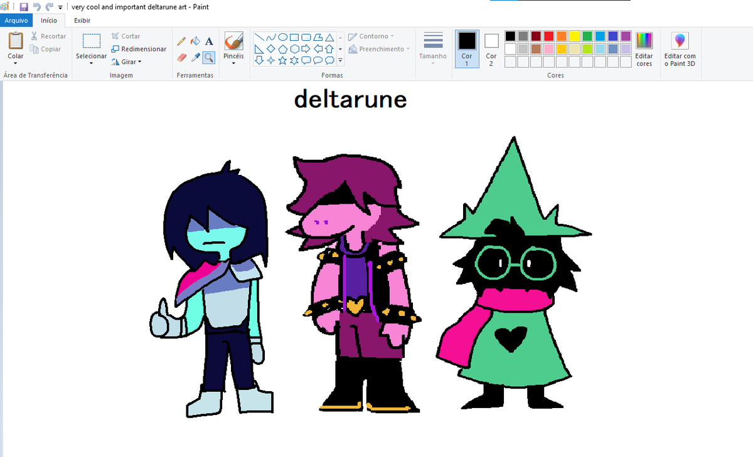Viewport: 753px width, 457px height.
Task: Choose the Rectangle shape
Action: 294,37
